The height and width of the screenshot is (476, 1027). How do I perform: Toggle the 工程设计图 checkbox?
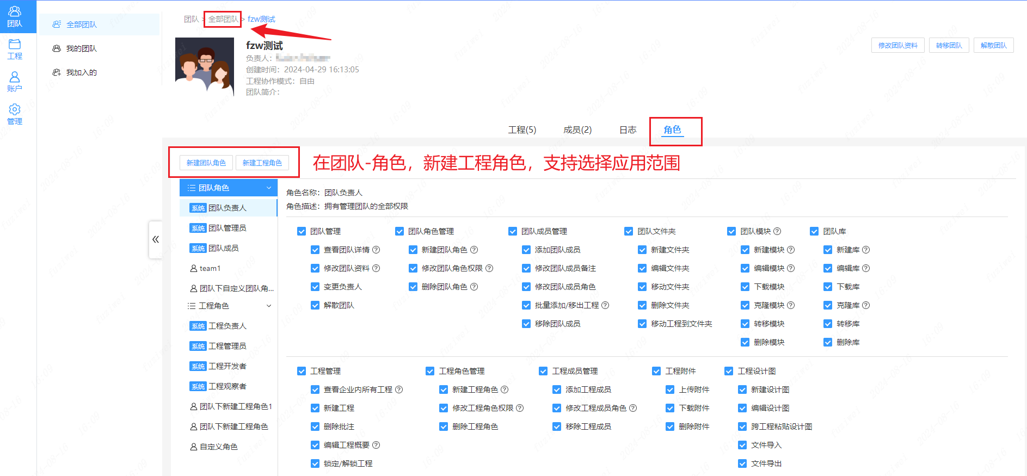coord(729,371)
